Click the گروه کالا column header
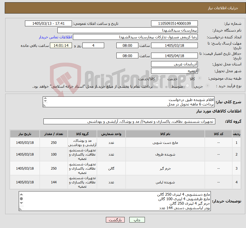Viewport: 246px width, 228px height. pos(82,134)
